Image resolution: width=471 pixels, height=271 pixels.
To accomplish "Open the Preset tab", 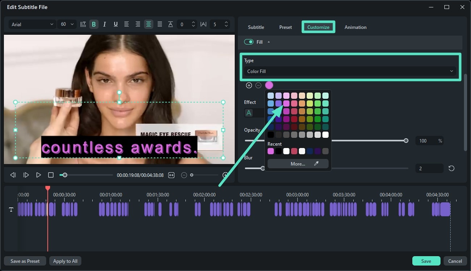I will click(x=285, y=27).
